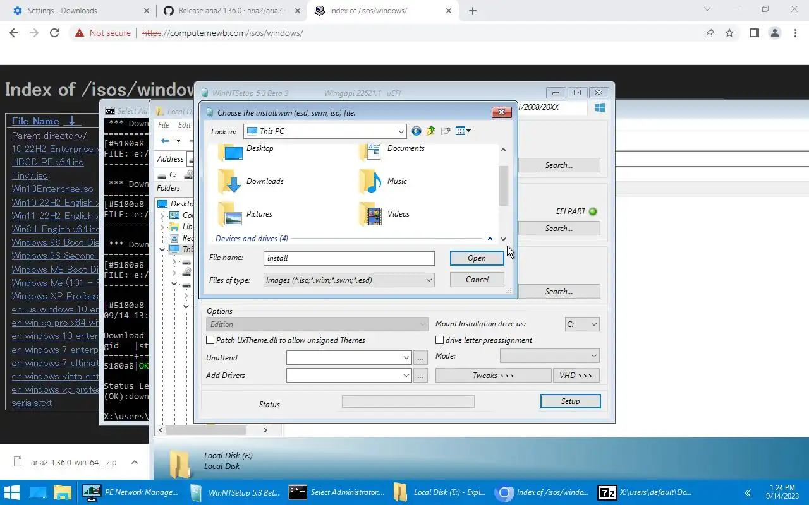Viewport: 809px width, 505px height.
Task: Open the Tiny7.iso link
Action: click(x=30, y=175)
